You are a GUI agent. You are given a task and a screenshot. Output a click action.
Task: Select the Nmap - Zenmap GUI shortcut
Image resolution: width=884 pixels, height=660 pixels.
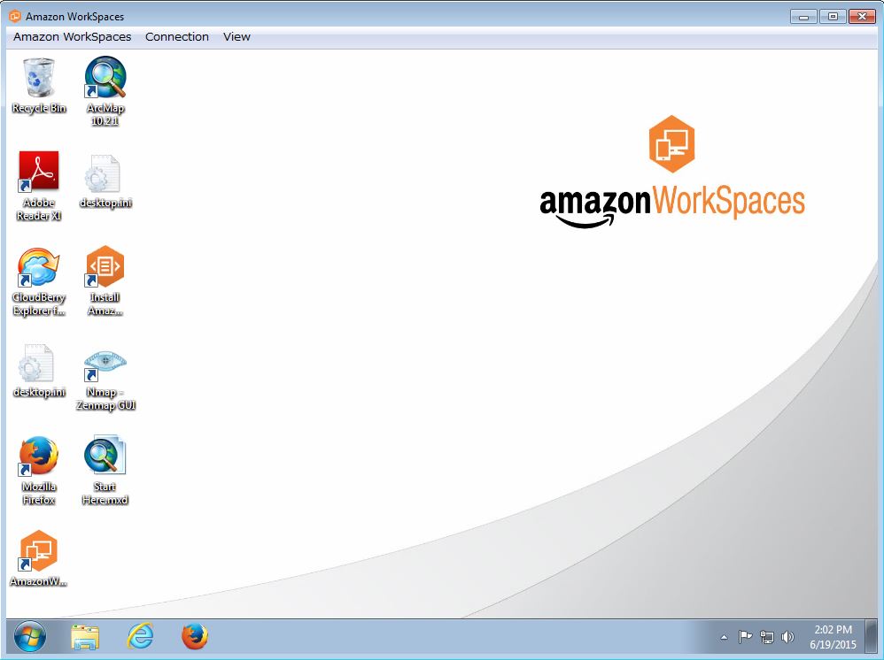[x=105, y=380]
